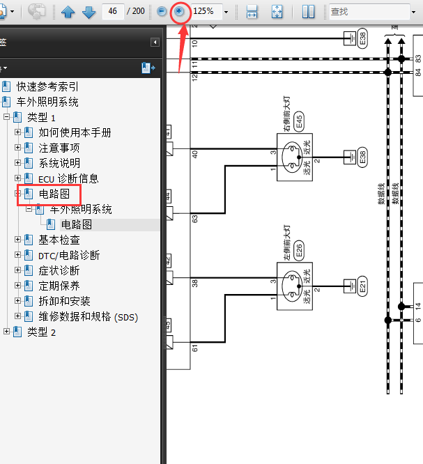
Task: Select the selected 电路图 leaf bookmark
Action: [x=77, y=225]
